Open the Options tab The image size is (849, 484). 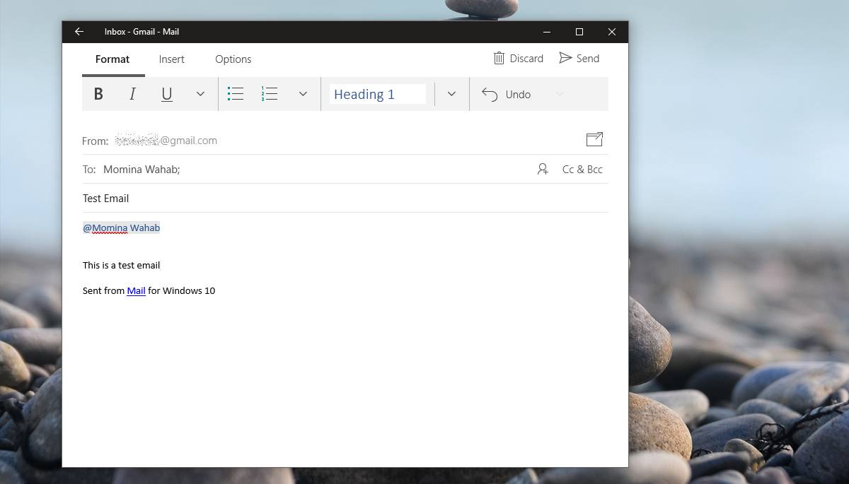tap(233, 59)
